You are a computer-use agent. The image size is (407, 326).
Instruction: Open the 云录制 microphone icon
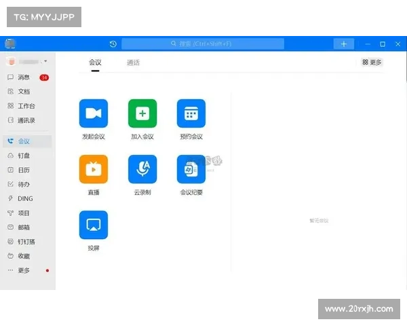pyautogui.click(x=142, y=169)
